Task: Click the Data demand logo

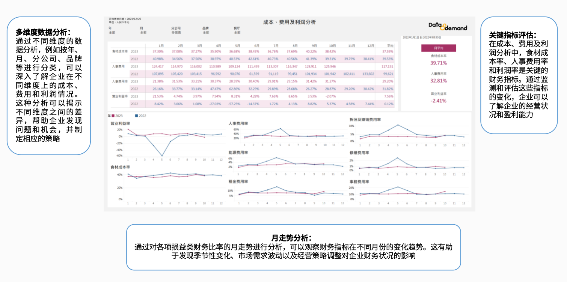Action: point(448,26)
